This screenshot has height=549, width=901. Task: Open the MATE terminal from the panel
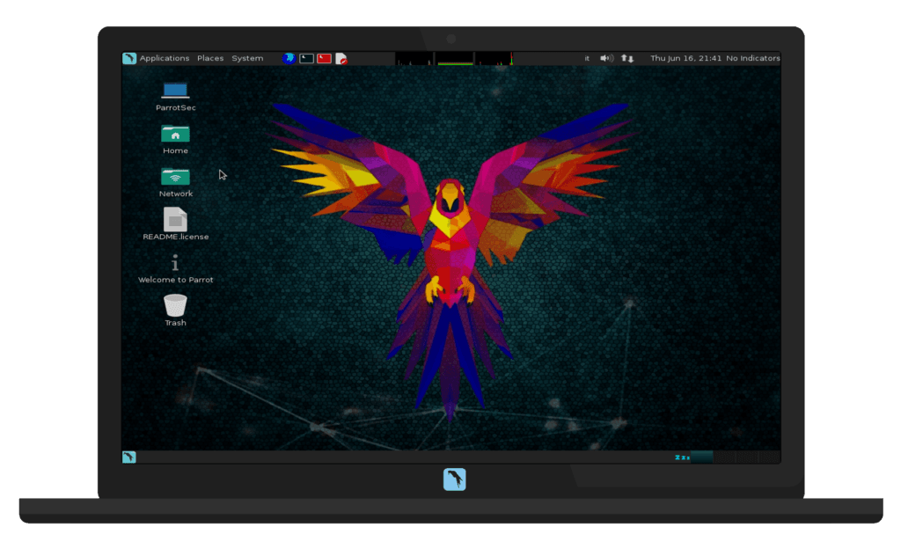tap(306, 58)
